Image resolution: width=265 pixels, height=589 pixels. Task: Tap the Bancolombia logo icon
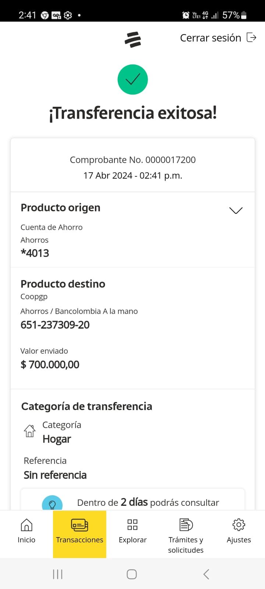click(x=133, y=39)
